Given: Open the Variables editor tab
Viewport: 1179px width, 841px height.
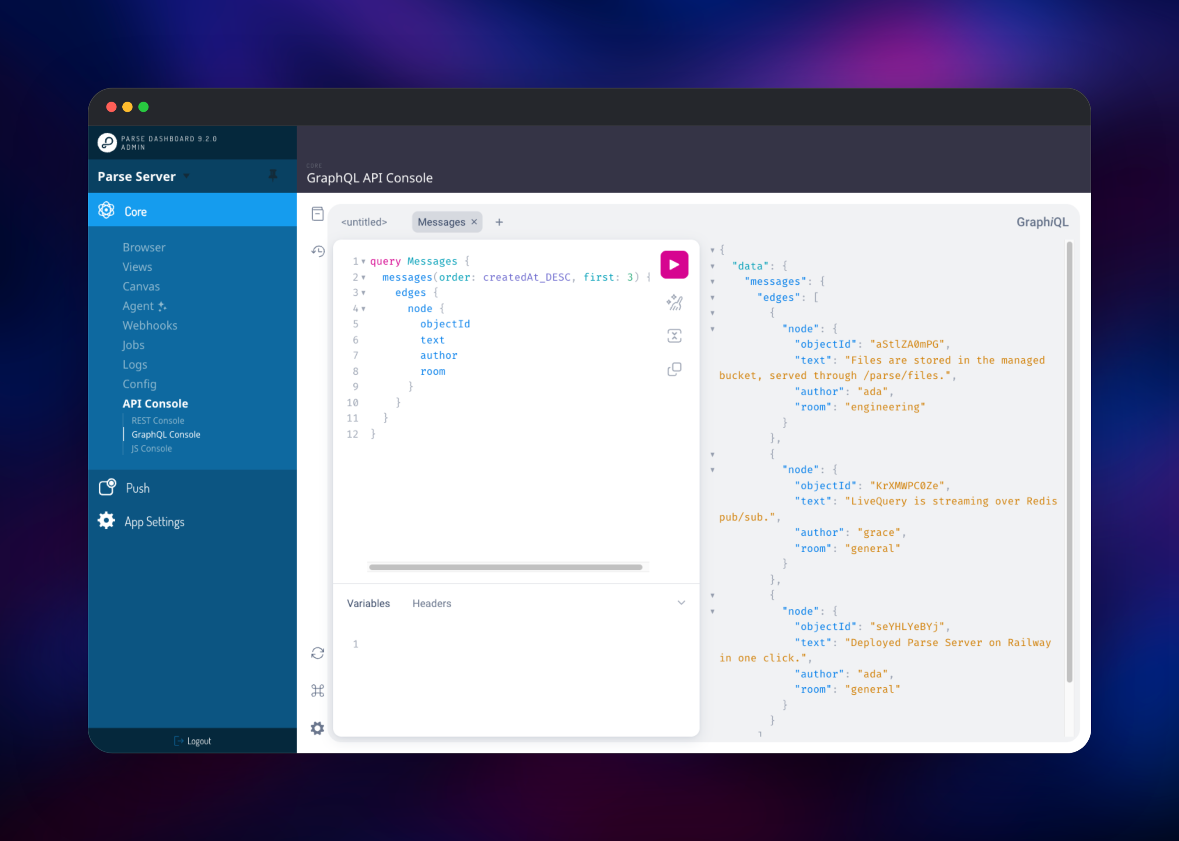Looking at the screenshot, I should tap(368, 603).
